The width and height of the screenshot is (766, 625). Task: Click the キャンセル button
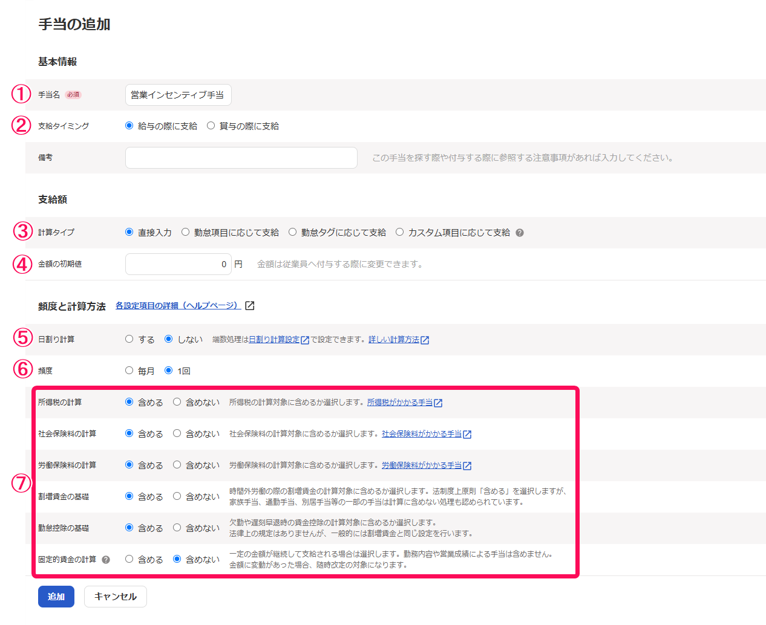click(x=116, y=597)
